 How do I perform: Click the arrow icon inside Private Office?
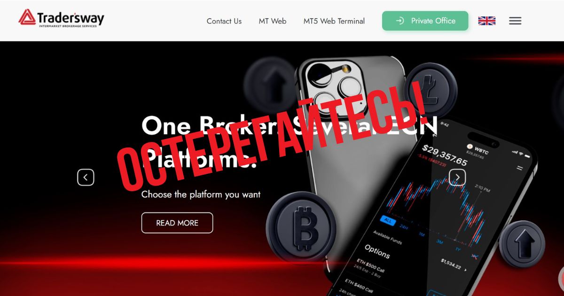[400, 21]
